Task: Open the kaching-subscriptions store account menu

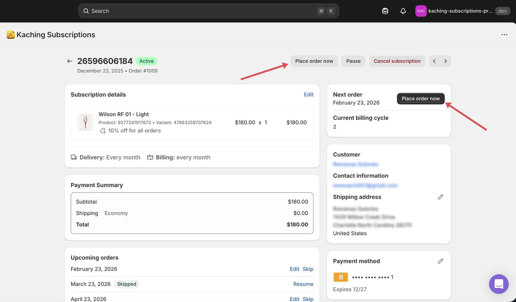Action: pyautogui.click(x=462, y=11)
